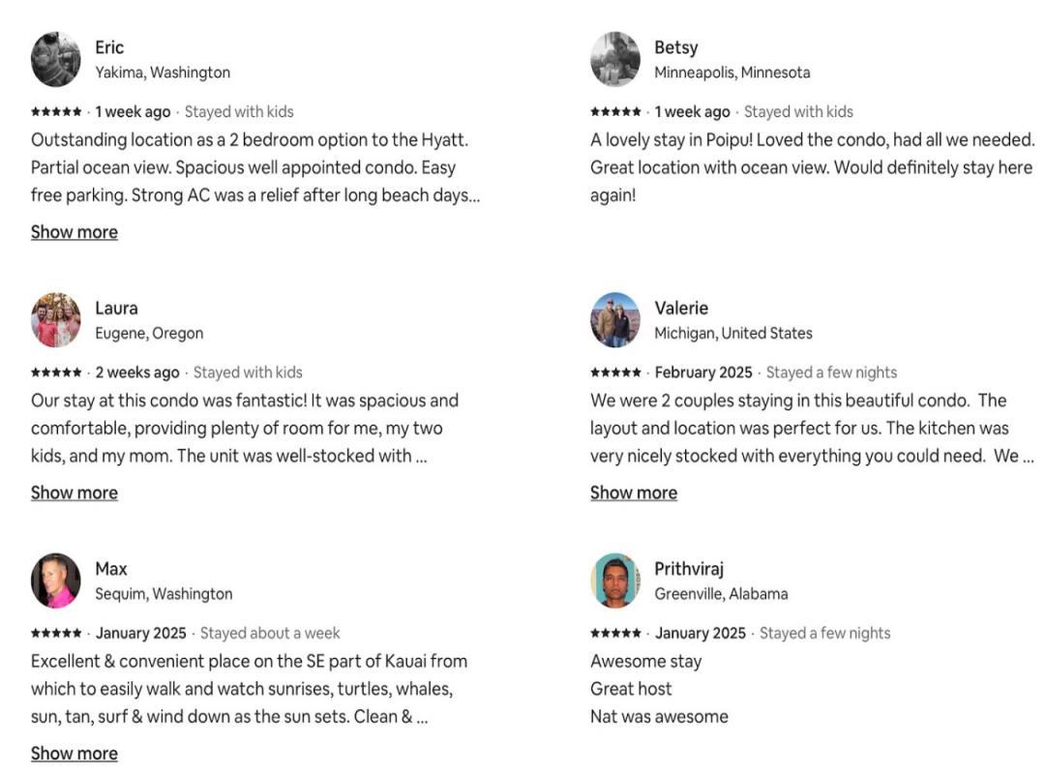Expand Eric's review with Show more
Screen dimensions: 1045x774
pyautogui.click(x=75, y=232)
